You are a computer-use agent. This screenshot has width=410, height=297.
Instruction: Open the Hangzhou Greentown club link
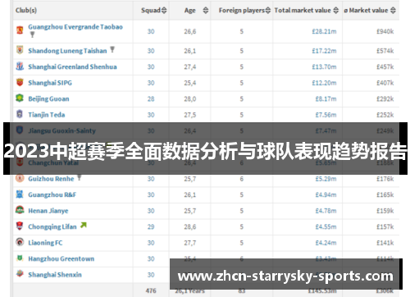[61, 258]
